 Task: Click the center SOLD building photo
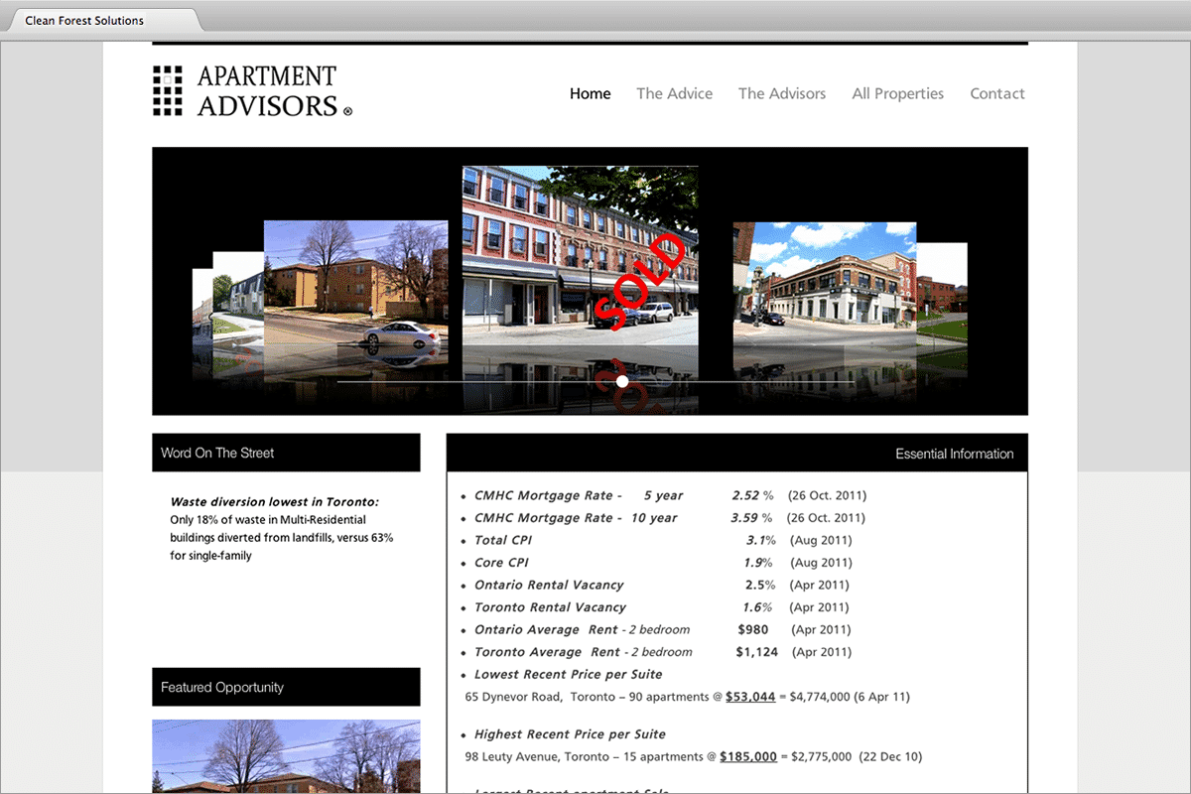click(580, 255)
